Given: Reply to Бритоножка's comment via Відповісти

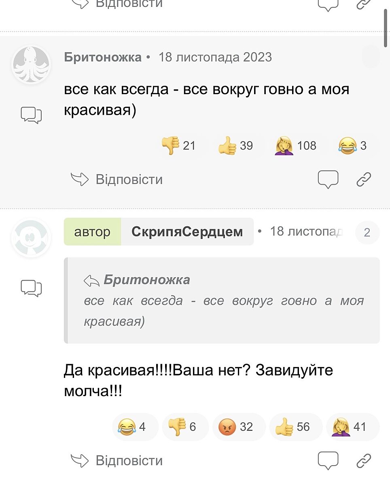Looking at the screenshot, I should [x=117, y=179].
